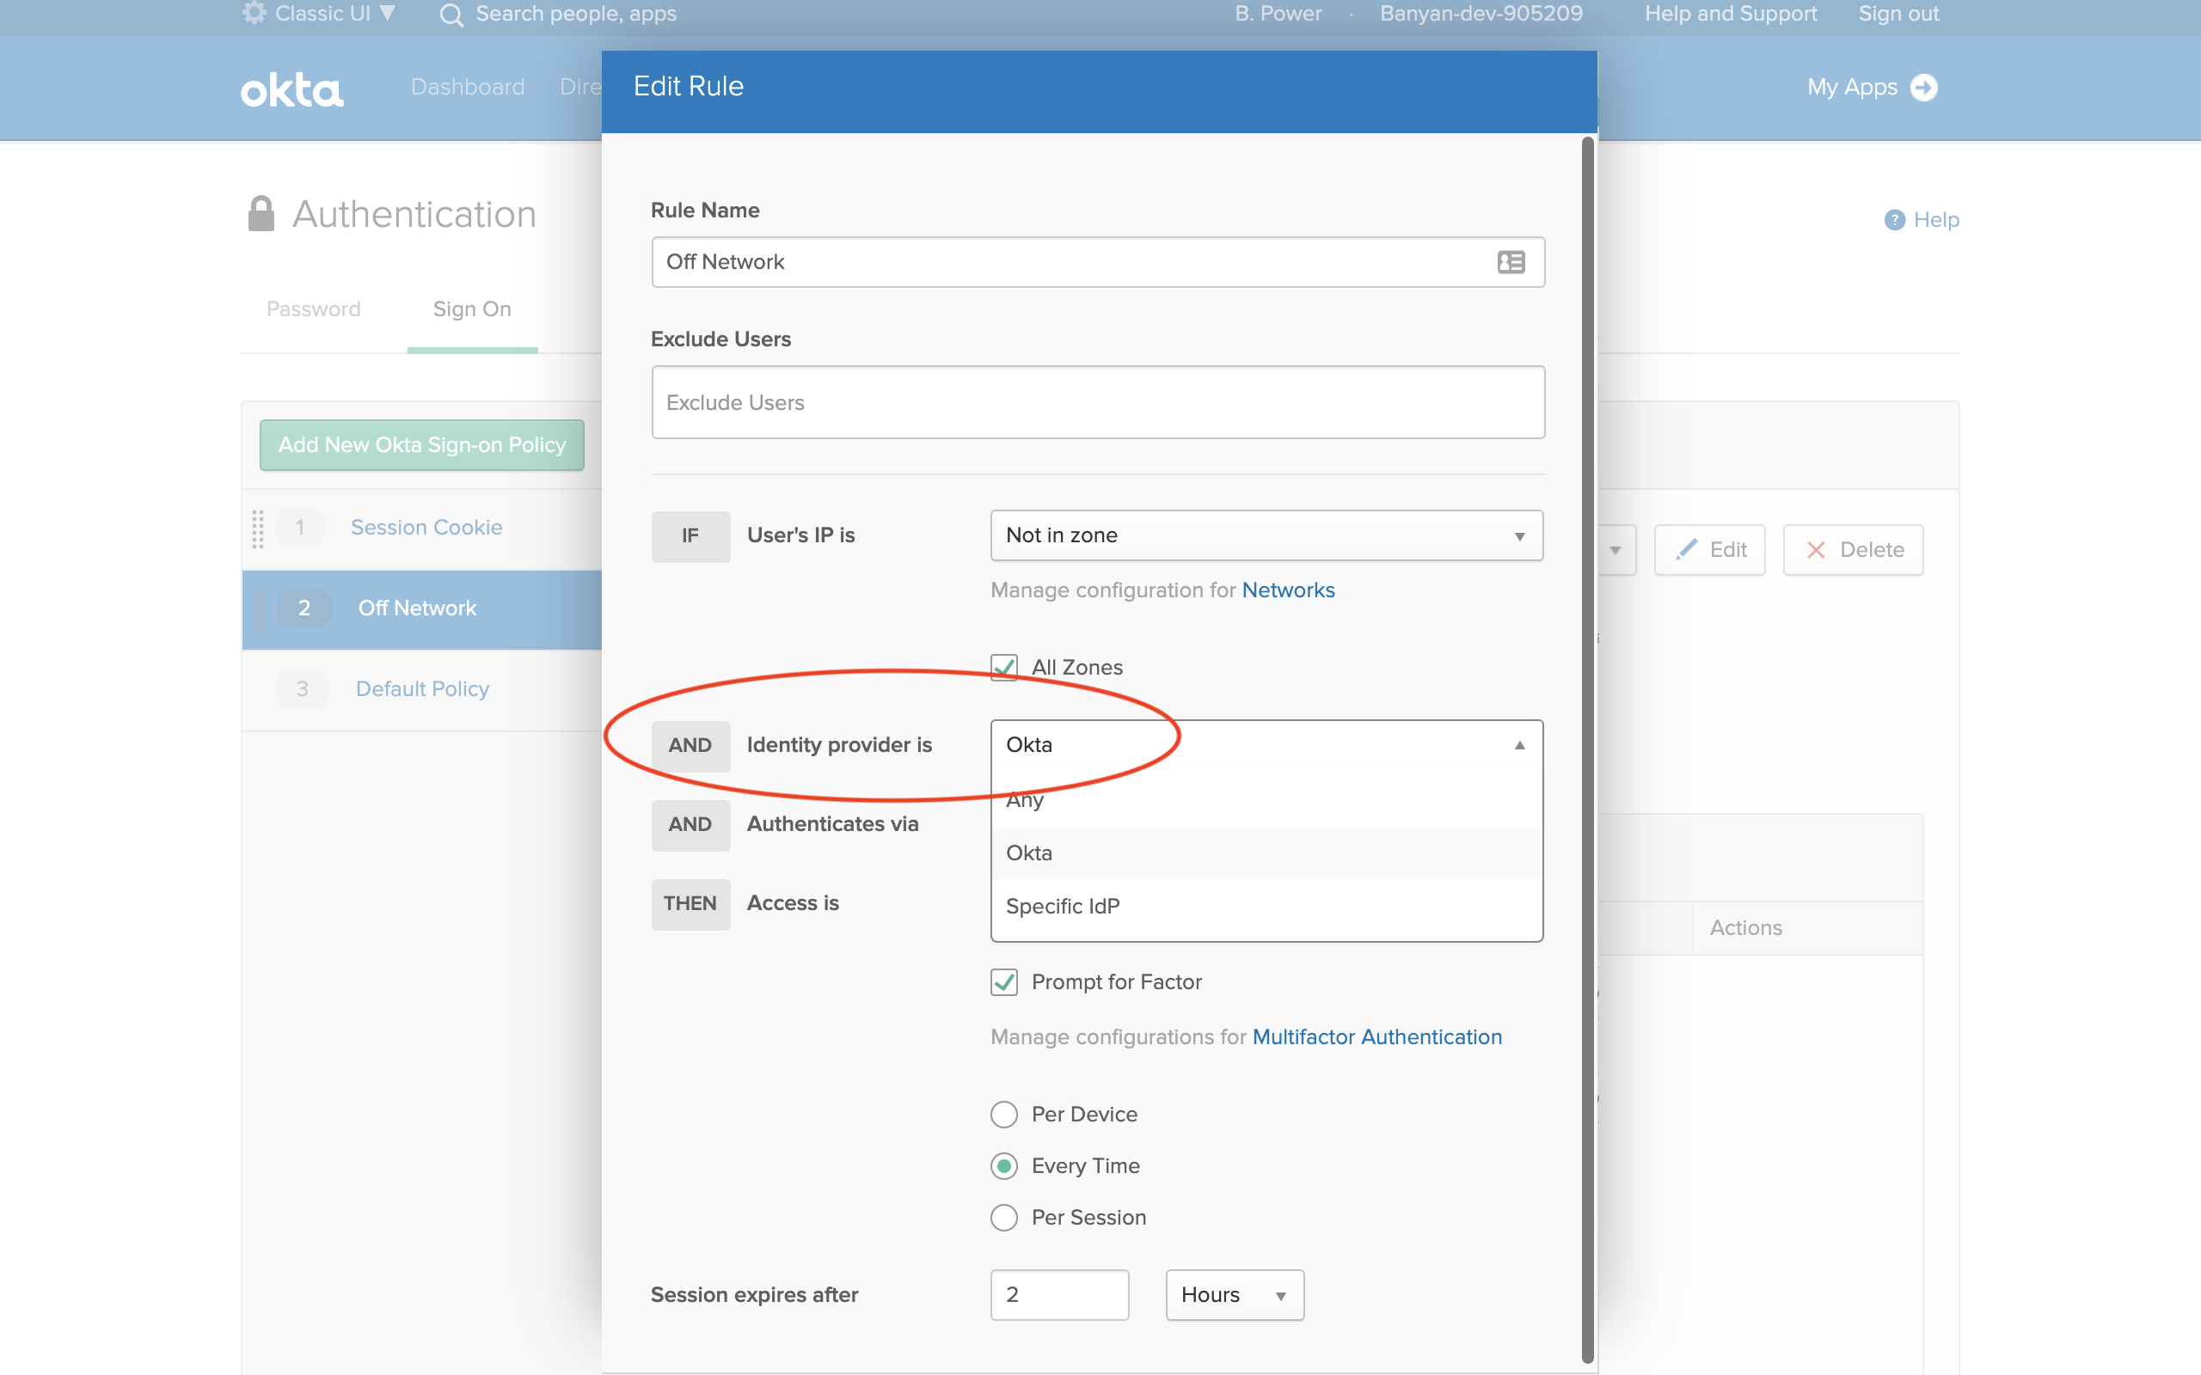Uncheck the All Zones checkbox

click(x=1004, y=667)
